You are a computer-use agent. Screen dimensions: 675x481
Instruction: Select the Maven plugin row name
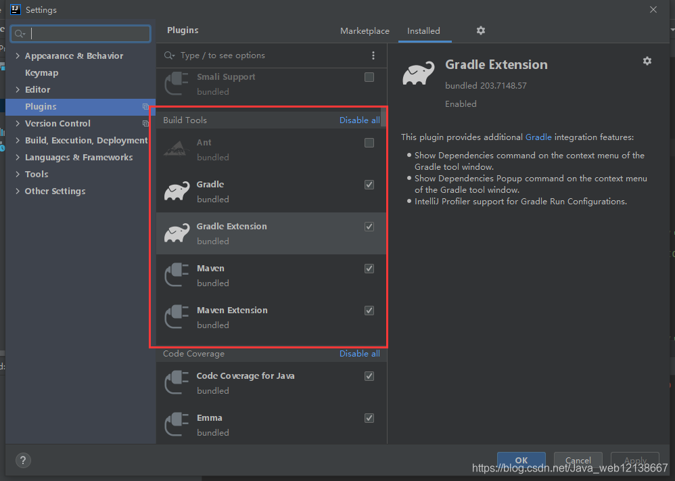[210, 269]
